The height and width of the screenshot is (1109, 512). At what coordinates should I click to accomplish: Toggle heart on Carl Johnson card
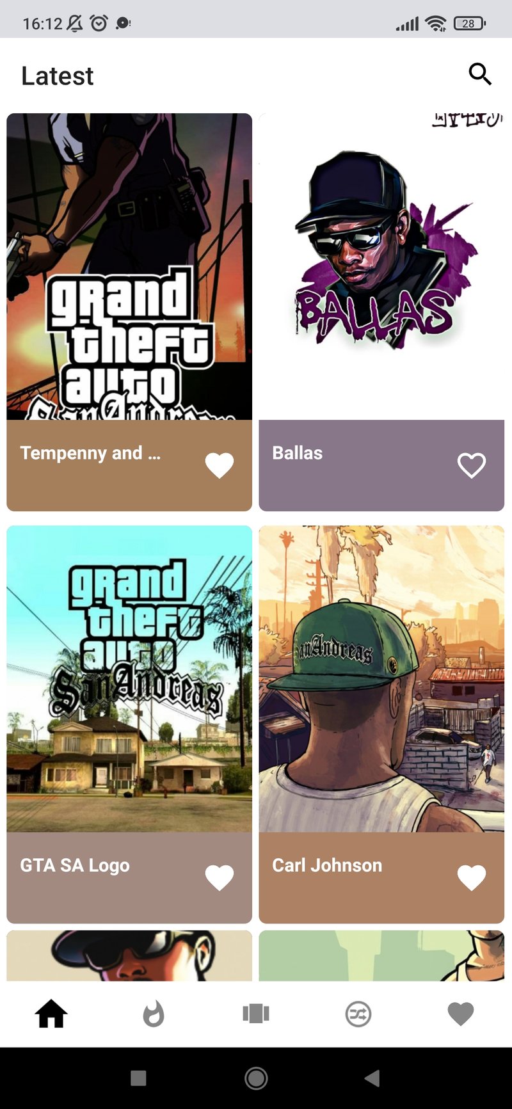coord(472,877)
